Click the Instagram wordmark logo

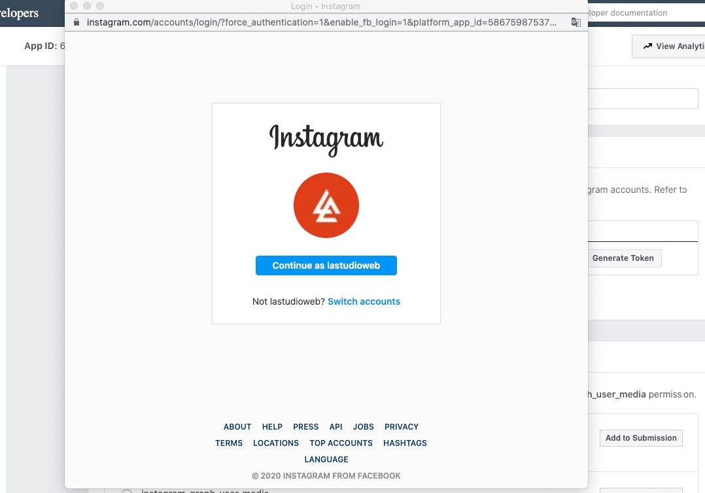(x=326, y=139)
